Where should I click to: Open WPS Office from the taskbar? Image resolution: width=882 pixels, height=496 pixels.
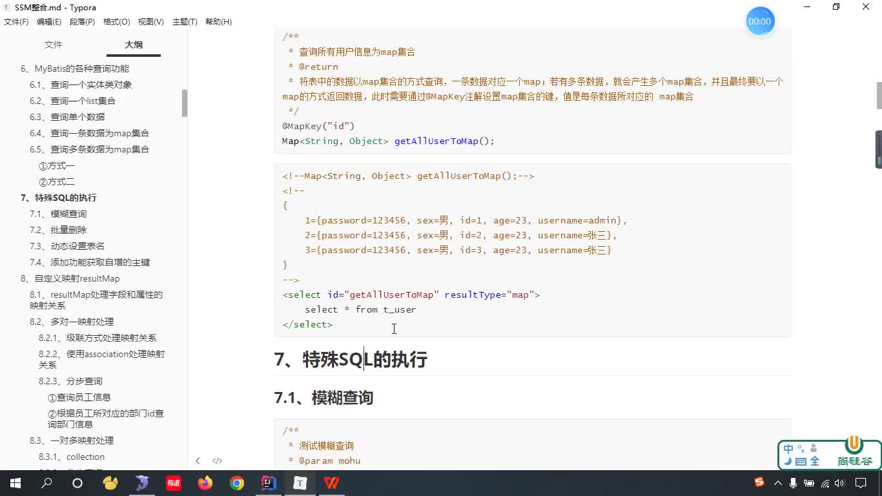(x=332, y=483)
